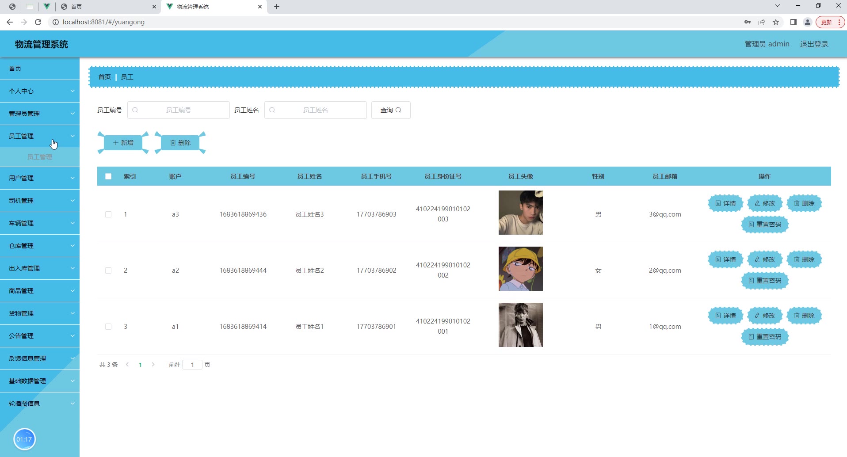Click the search icon inside 员工姓名 field
Viewport: 847px width, 457px height.
point(272,110)
